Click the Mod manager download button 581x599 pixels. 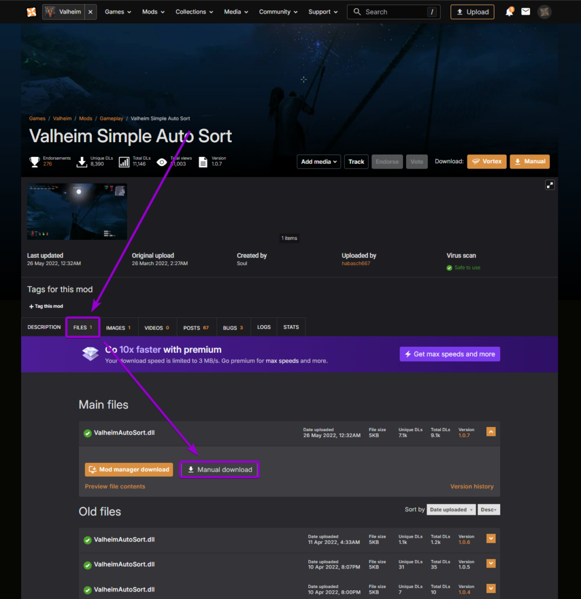129,470
